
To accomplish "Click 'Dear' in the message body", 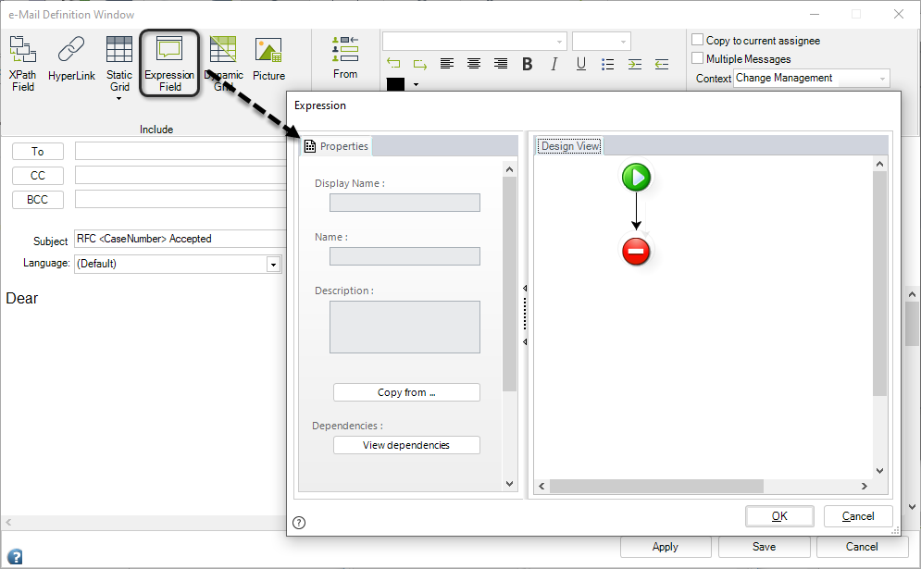I will pyautogui.click(x=21, y=298).
